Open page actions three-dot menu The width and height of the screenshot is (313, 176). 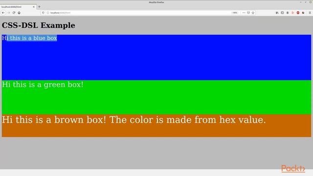(244, 13)
